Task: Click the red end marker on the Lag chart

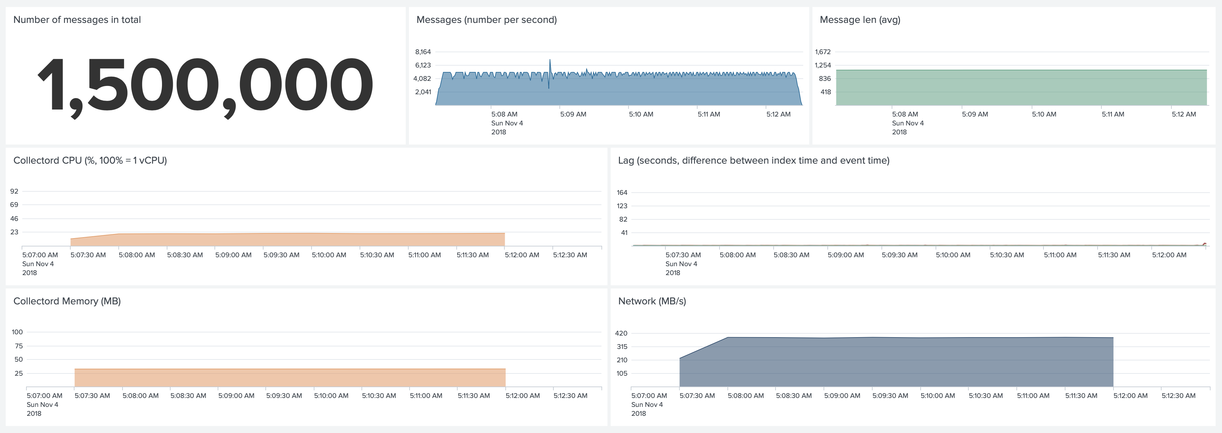Action: (x=1204, y=244)
